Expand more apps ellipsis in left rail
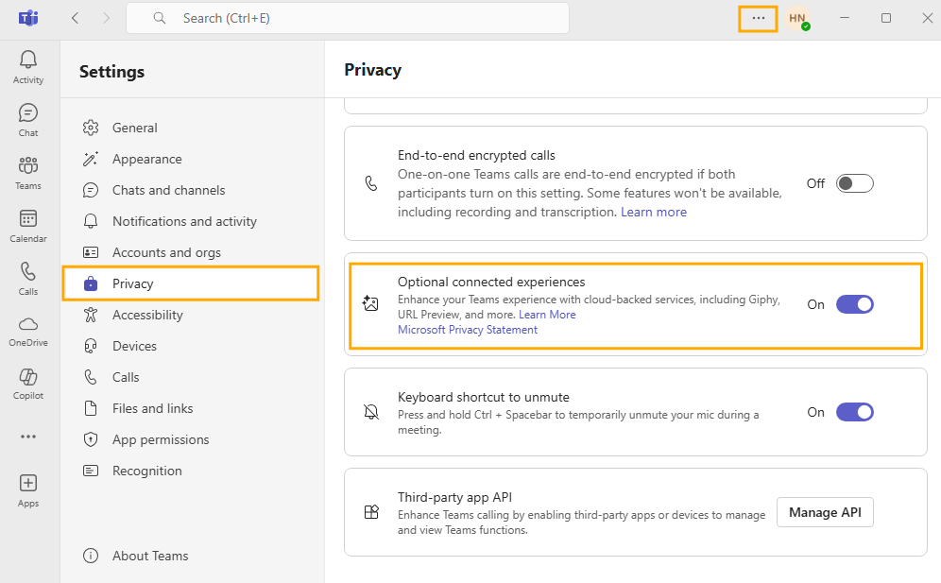Image resolution: width=941 pixels, height=583 pixels. (x=28, y=437)
